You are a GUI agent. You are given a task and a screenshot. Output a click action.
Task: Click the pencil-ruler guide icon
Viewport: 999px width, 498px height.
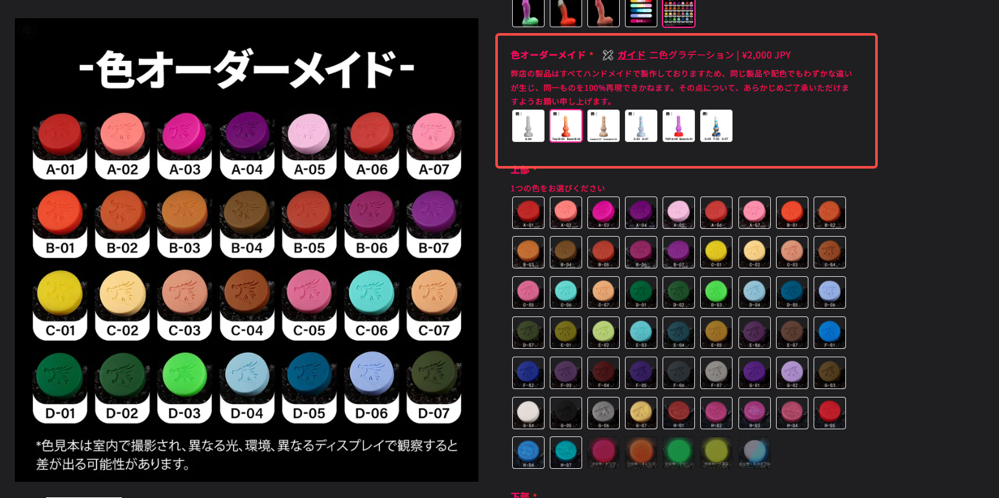[607, 55]
